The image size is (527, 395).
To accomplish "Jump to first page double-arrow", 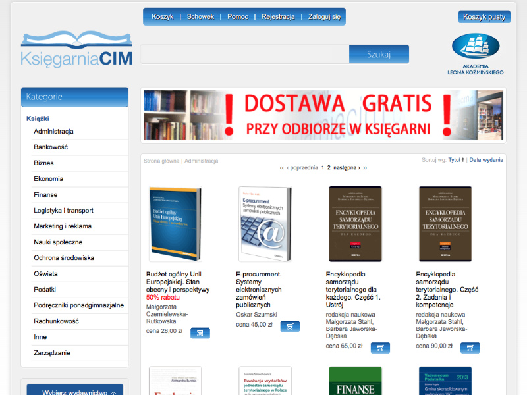I will [282, 168].
